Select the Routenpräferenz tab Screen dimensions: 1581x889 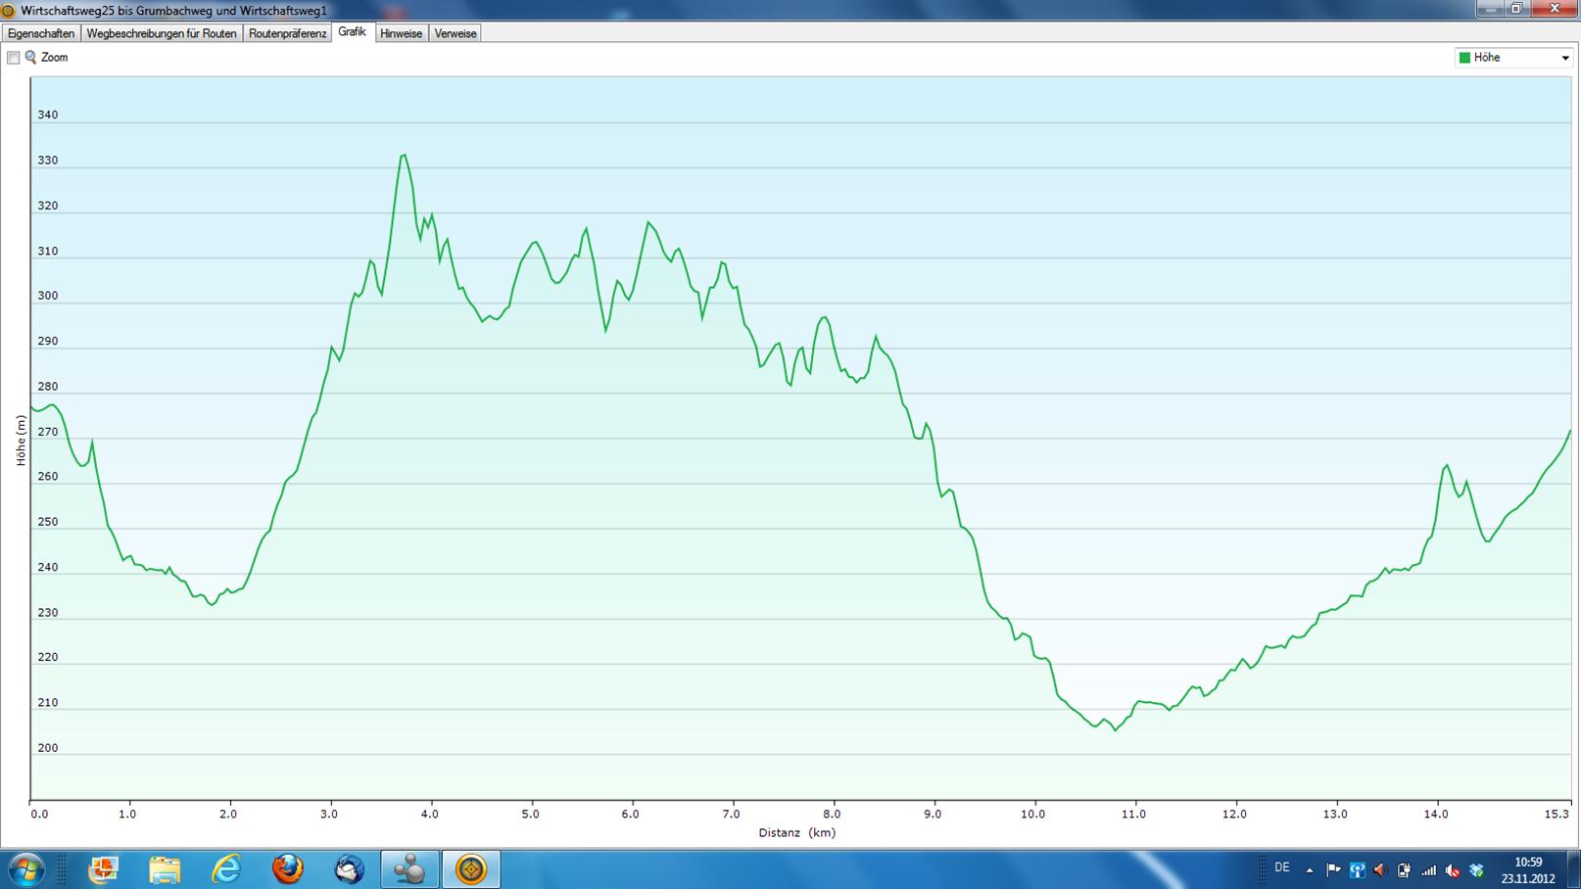[287, 33]
